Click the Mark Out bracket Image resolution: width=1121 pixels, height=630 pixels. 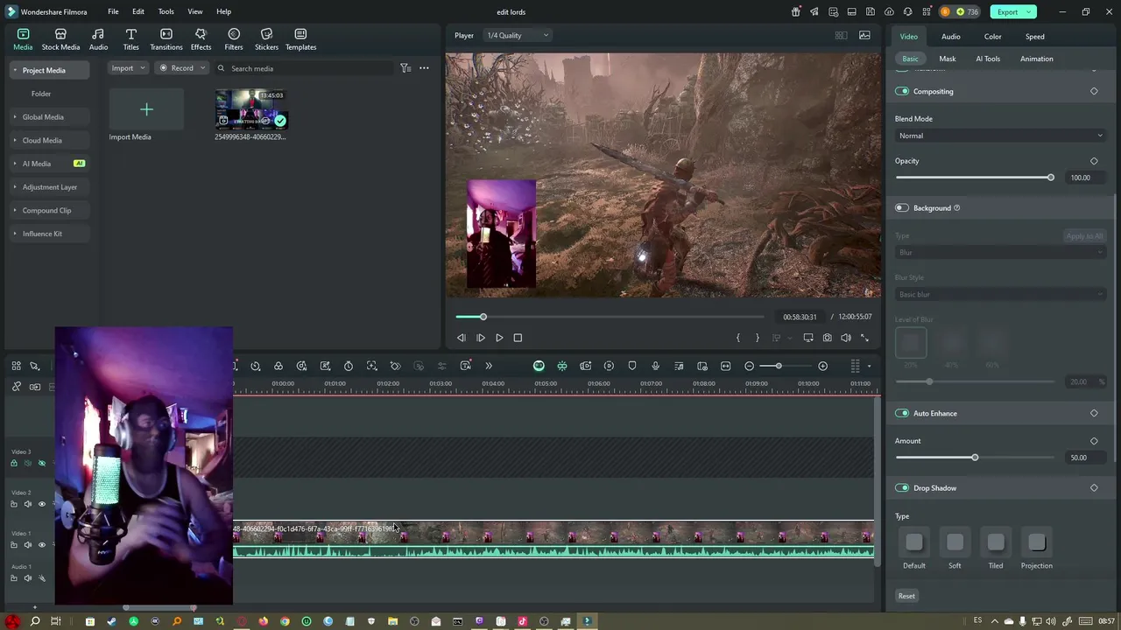tap(757, 338)
